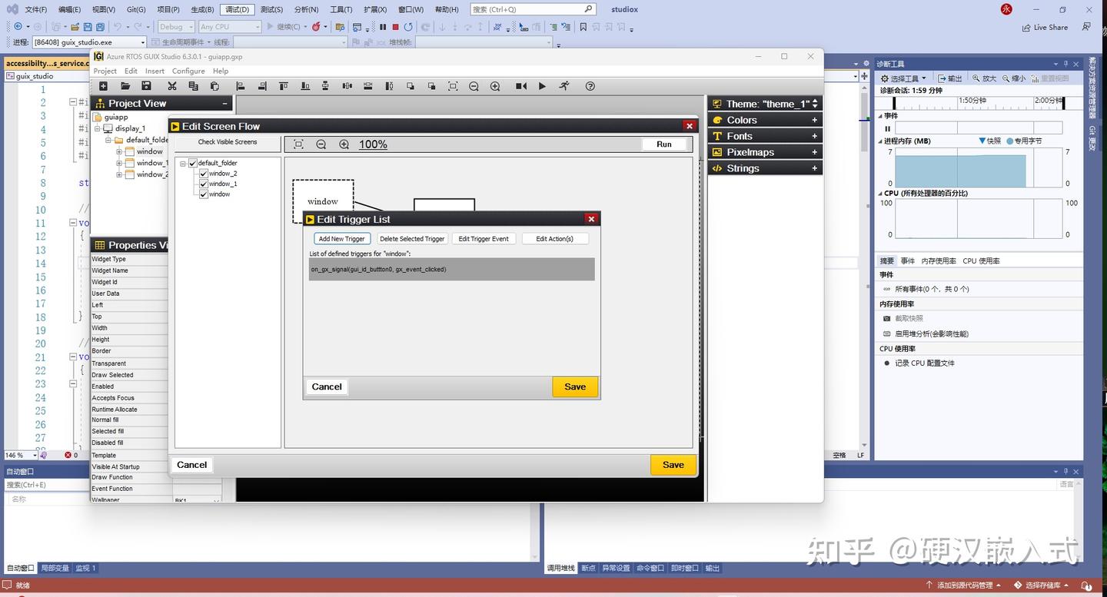Select the Zoom In magnifier icon

[495, 86]
